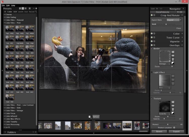The image size is (189, 137).
Task: Click Close in Crop And Rotate
Action: [x=178, y=28]
